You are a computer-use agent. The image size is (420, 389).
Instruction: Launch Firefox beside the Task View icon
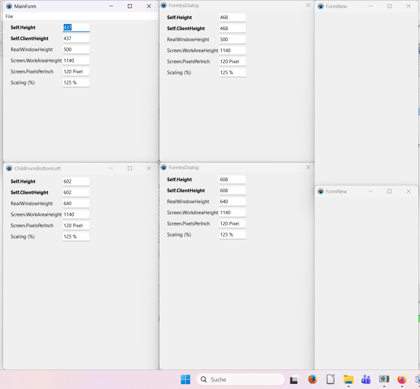313,379
